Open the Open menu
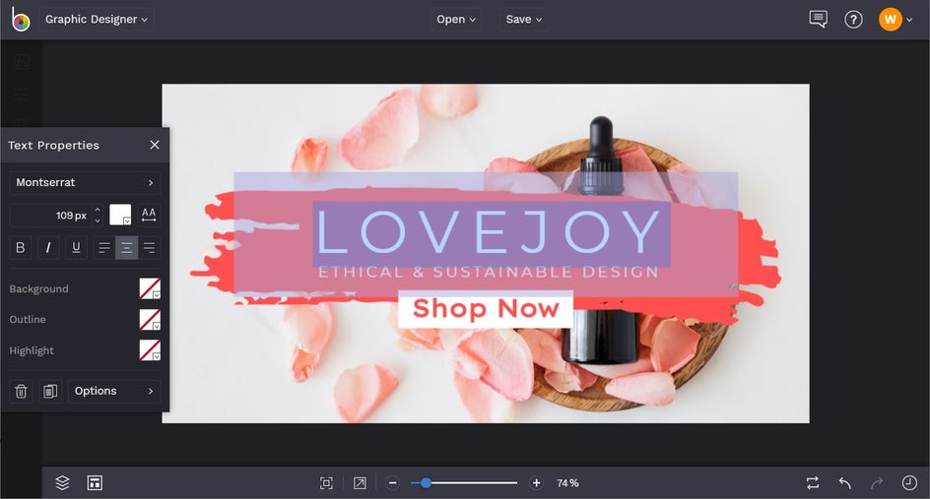Image resolution: width=930 pixels, height=499 pixels. [455, 19]
